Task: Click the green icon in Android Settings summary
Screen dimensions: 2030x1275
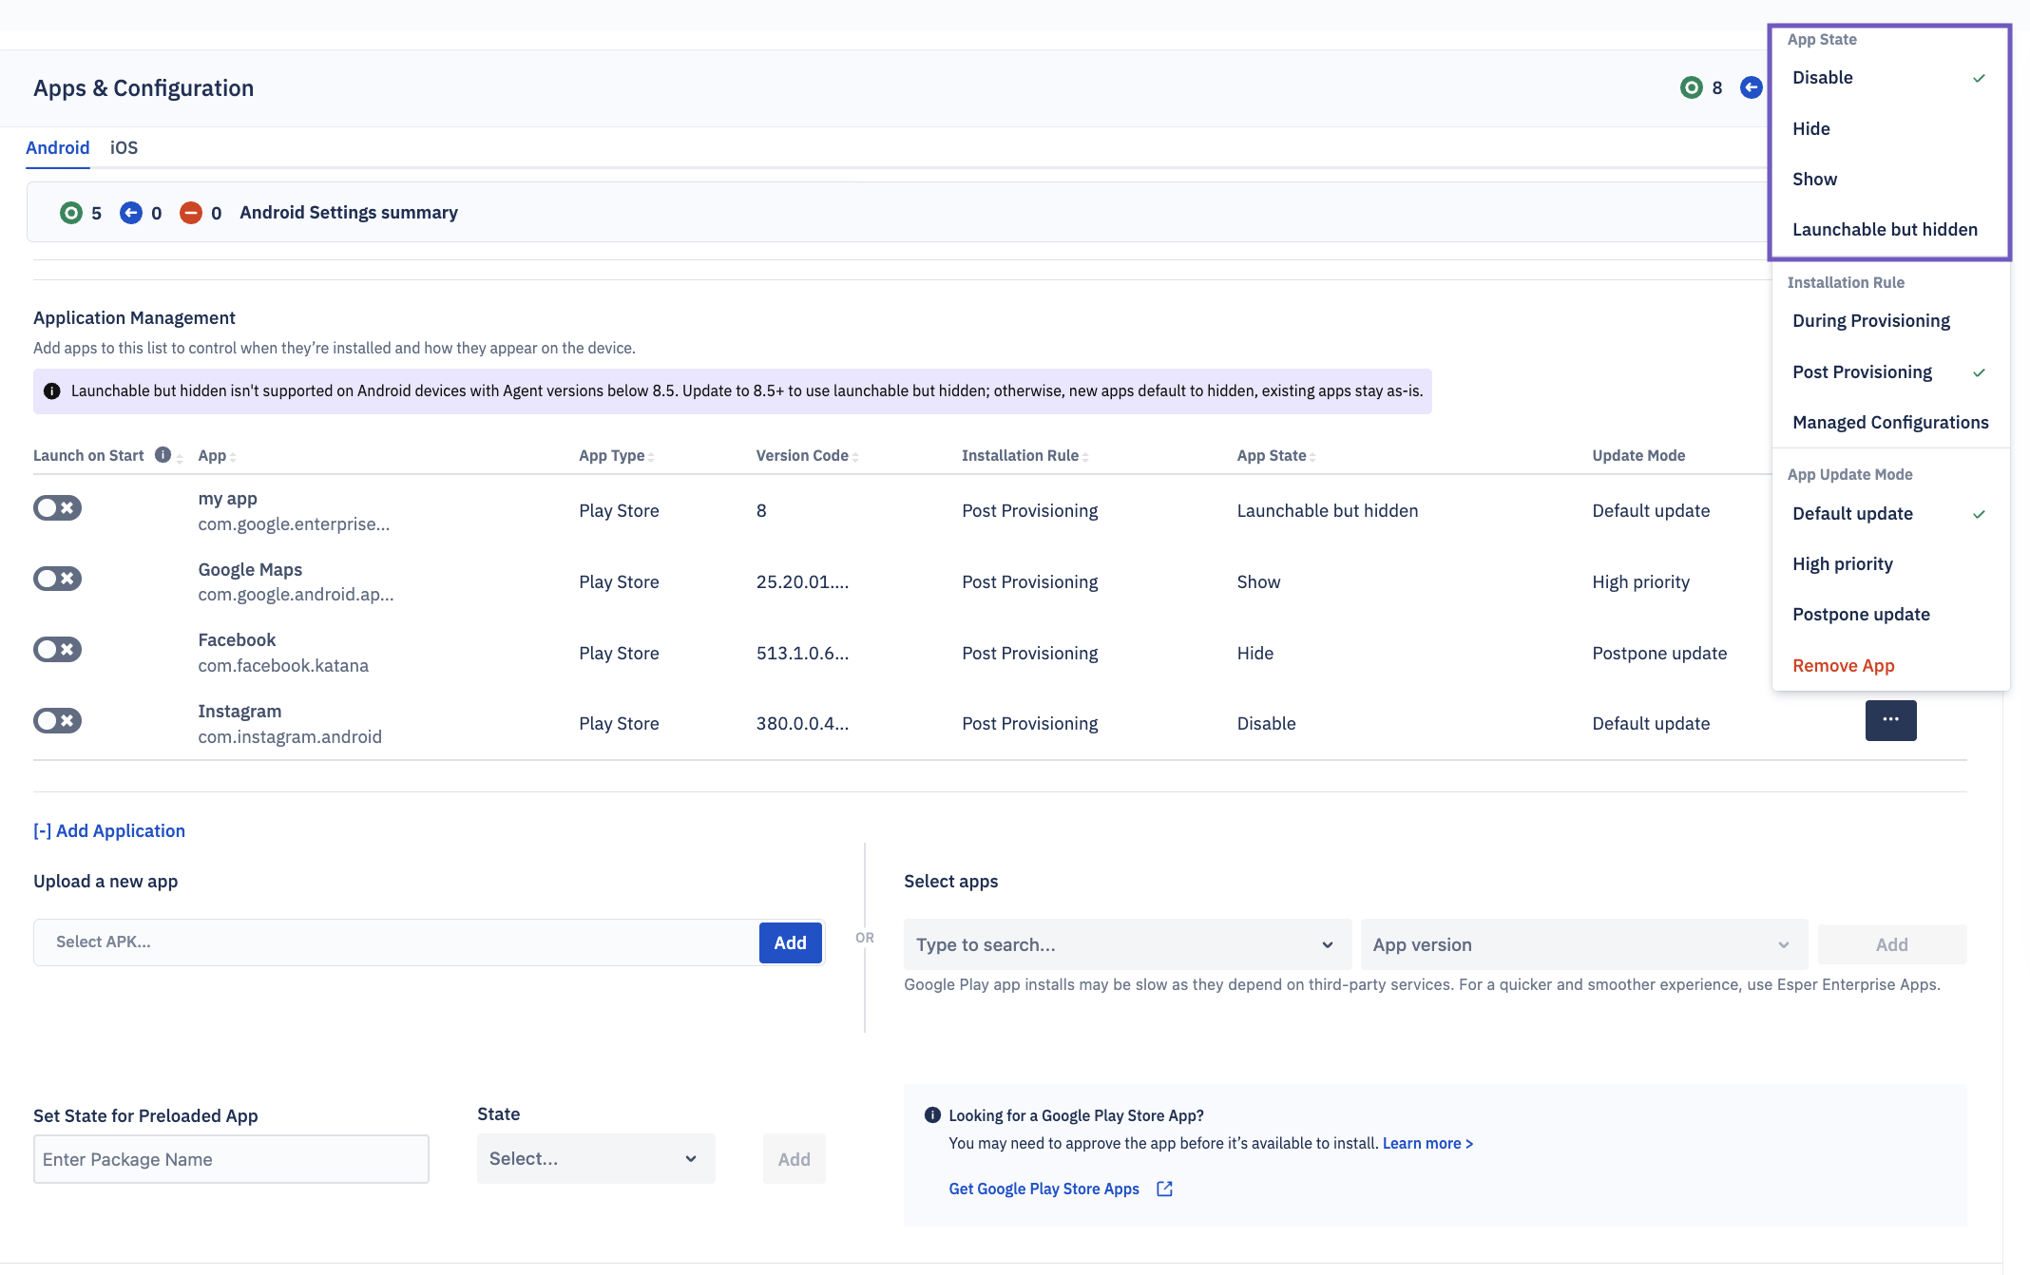Action: click(71, 213)
